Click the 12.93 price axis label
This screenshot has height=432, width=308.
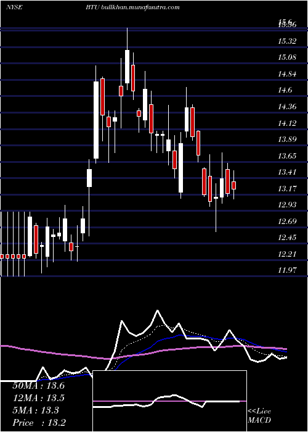pos(288,205)
